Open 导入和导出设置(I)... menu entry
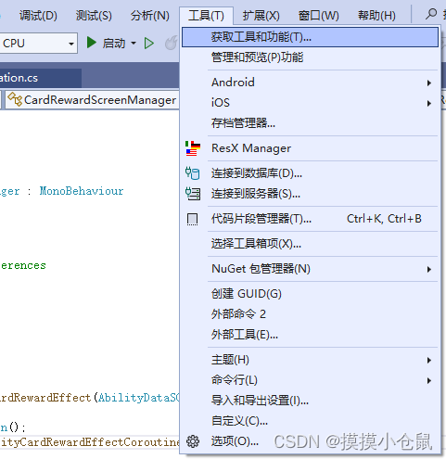 (x=310, y=401)
